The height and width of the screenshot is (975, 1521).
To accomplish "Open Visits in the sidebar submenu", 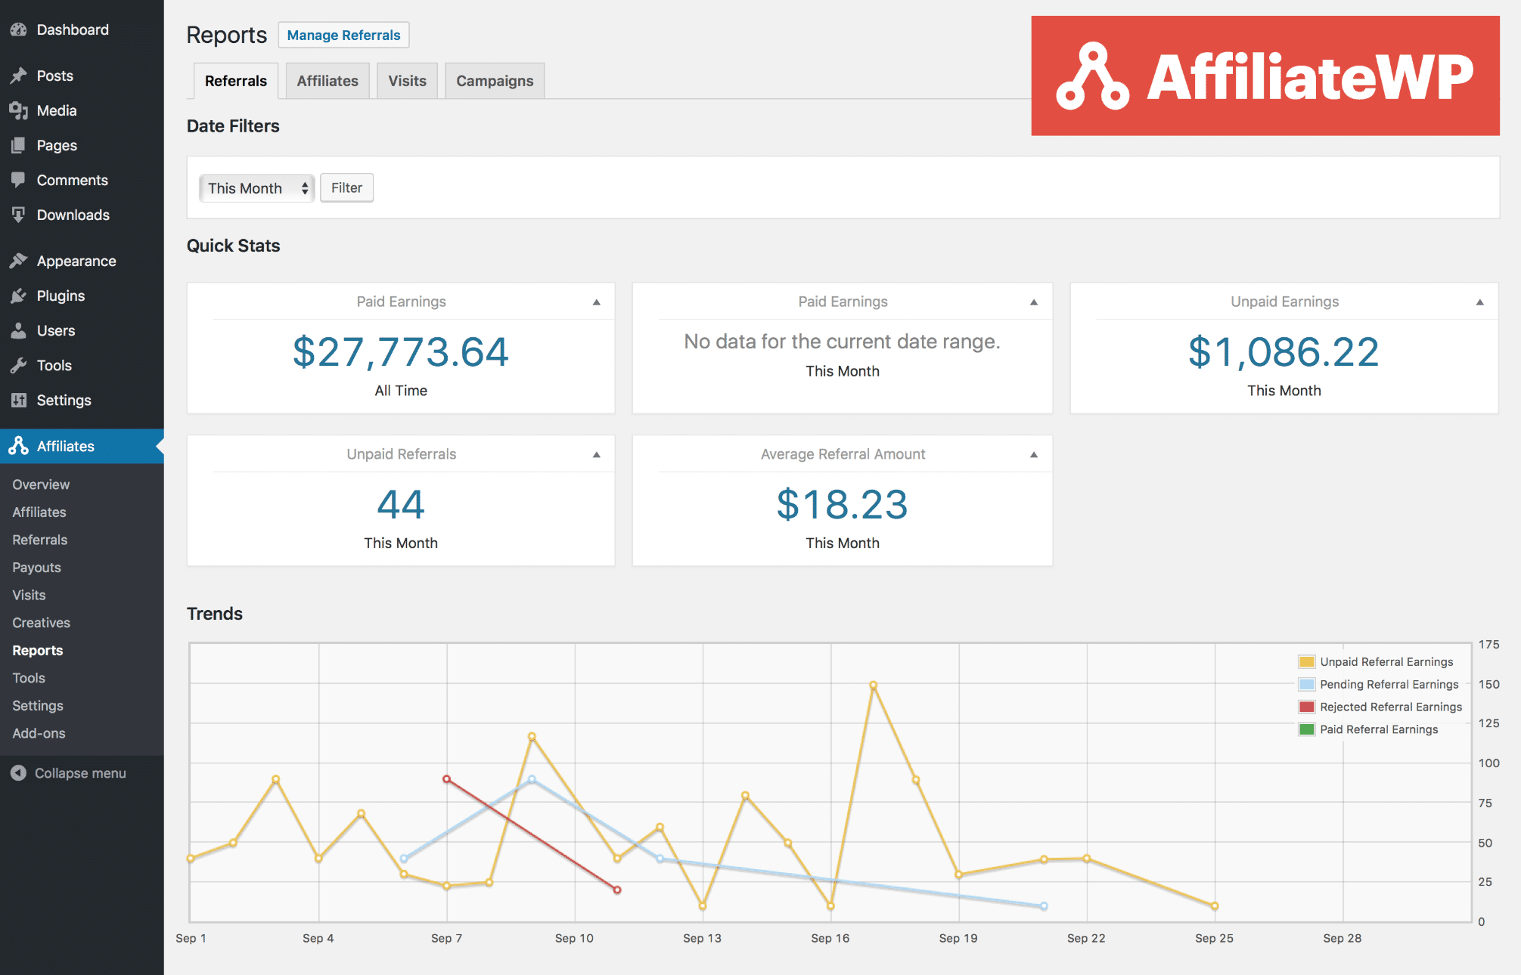I will coord(29,595).
